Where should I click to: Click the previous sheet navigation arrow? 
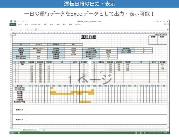13,130
